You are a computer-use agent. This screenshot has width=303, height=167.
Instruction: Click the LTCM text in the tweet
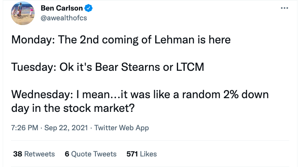click(190, 67)
